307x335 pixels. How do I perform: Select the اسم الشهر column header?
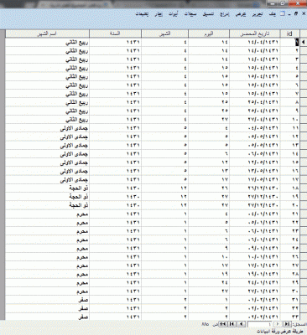pyautogui.click(x=47, y=33)
